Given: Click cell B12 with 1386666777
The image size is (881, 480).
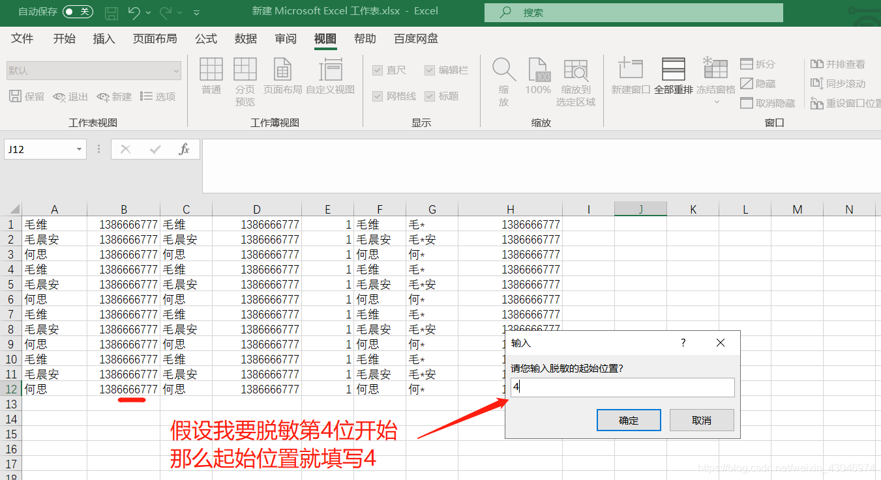Looking at the screenshot, I should [123, 389].
